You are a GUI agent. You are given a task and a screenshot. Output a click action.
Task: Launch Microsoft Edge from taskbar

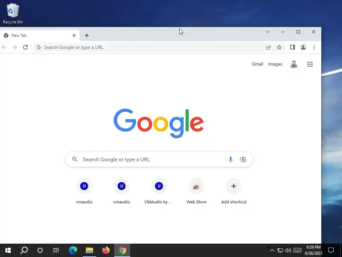coord(73,250)
